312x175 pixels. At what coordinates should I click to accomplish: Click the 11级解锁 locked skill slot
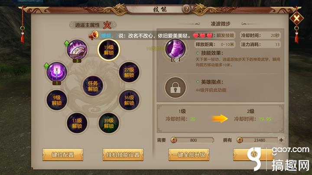point(77,123)
